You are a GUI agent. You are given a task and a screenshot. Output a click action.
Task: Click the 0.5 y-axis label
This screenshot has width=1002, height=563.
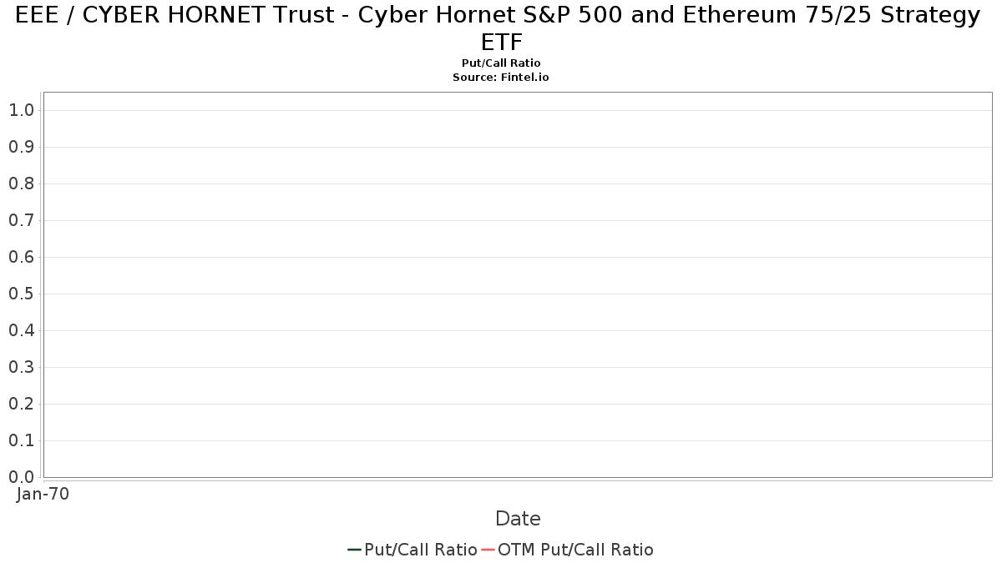tap(21, 294)
